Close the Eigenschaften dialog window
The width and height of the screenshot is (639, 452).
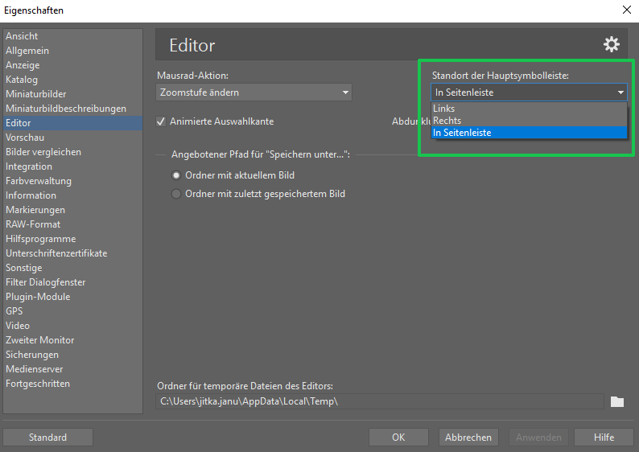[626, 10]
